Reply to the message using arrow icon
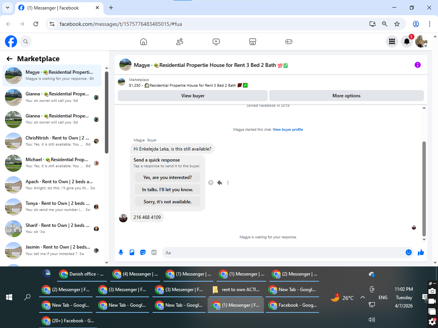This screenshot has height=328, width=438. (219, 182)
